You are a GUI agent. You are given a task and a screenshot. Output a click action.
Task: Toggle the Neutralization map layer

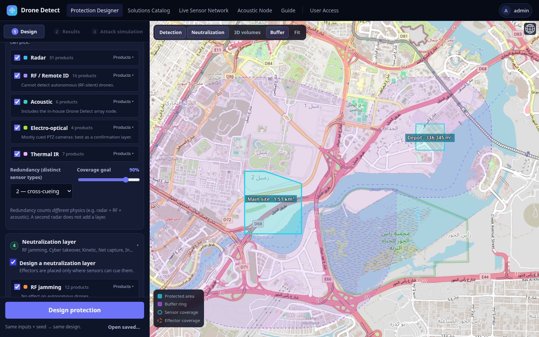(x=208, y=32)
